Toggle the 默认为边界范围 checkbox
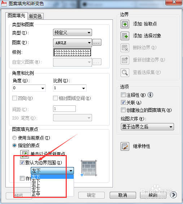The image size is (183, 204). point(22,163)
